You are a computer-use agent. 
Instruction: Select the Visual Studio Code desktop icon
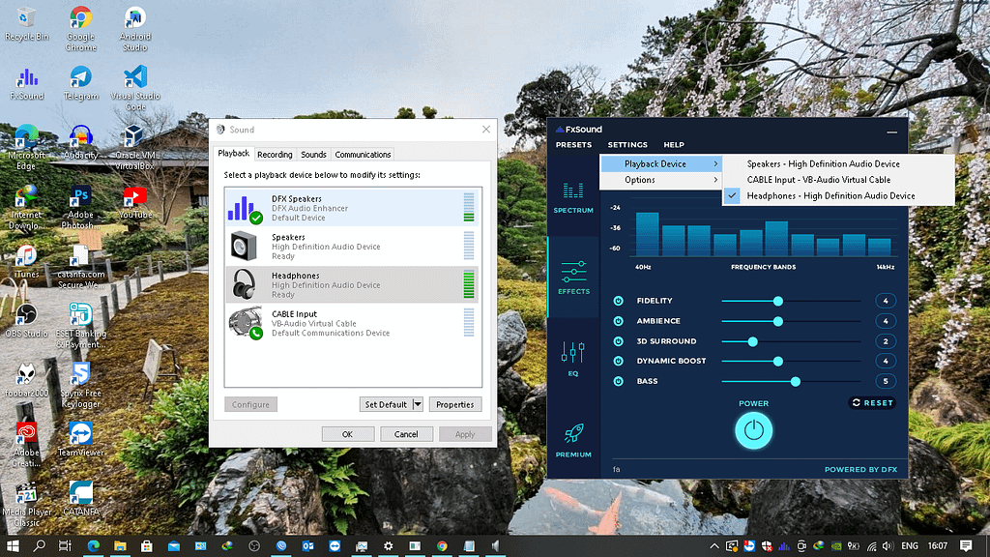[x=135, y=88]
